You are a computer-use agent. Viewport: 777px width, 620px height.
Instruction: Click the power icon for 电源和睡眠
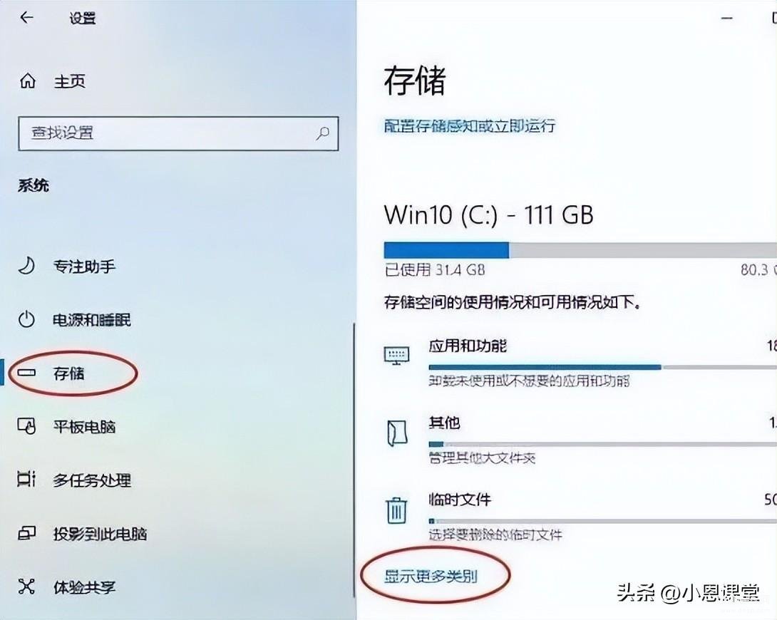click(26, 319)
